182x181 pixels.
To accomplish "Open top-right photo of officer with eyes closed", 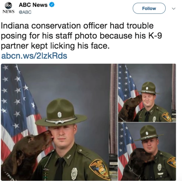I will pos(147,93).
